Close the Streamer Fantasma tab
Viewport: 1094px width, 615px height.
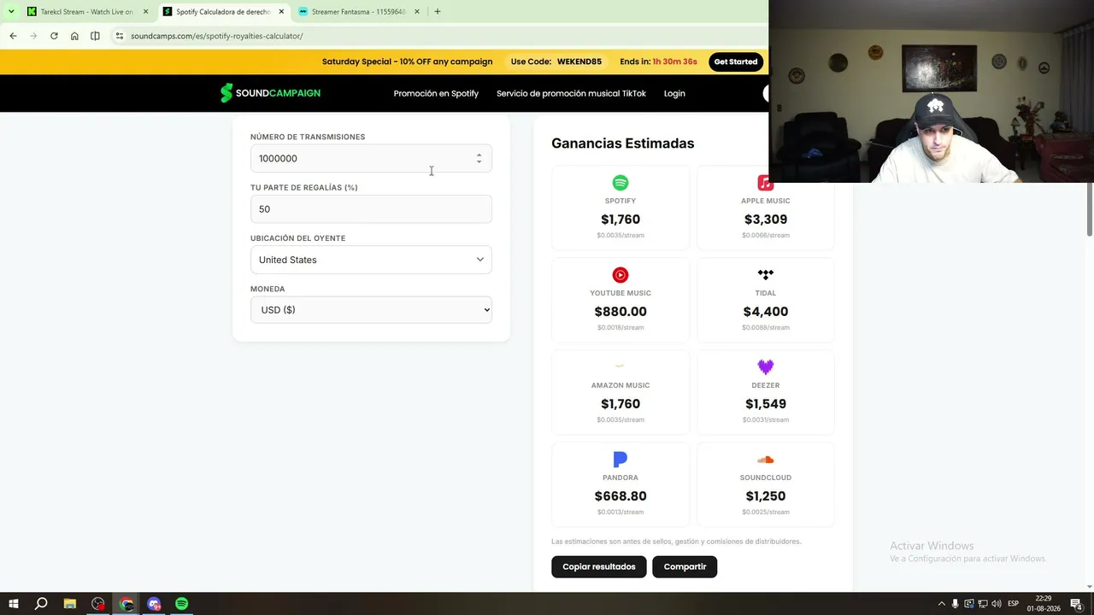point(417,12)
